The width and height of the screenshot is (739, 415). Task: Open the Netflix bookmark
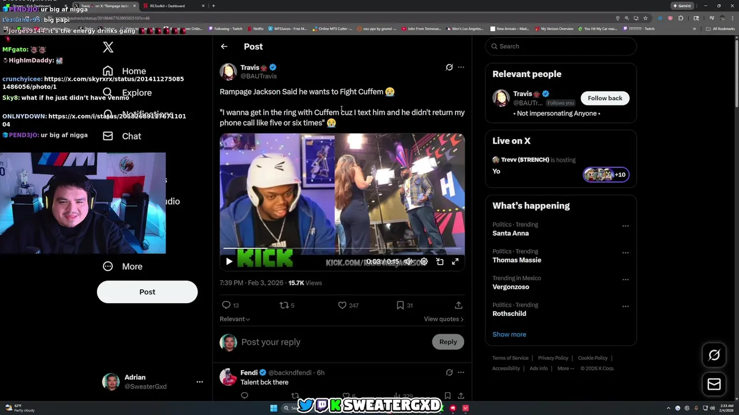255,28
